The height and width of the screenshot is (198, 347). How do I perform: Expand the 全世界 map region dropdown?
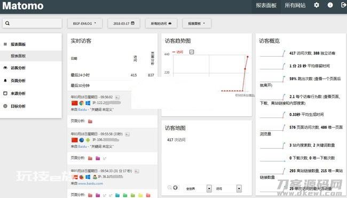(x=198, y=189)
